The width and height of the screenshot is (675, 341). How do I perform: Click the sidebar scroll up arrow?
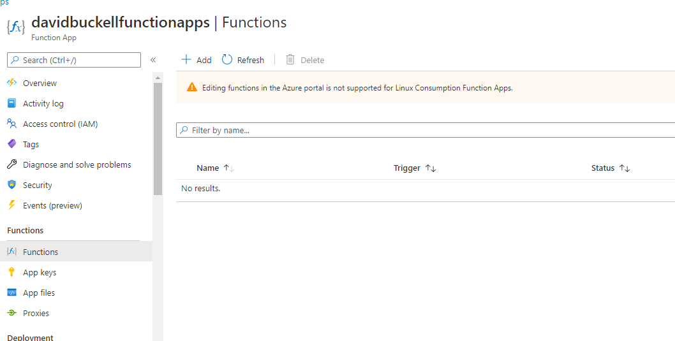[x=158, y=78]
